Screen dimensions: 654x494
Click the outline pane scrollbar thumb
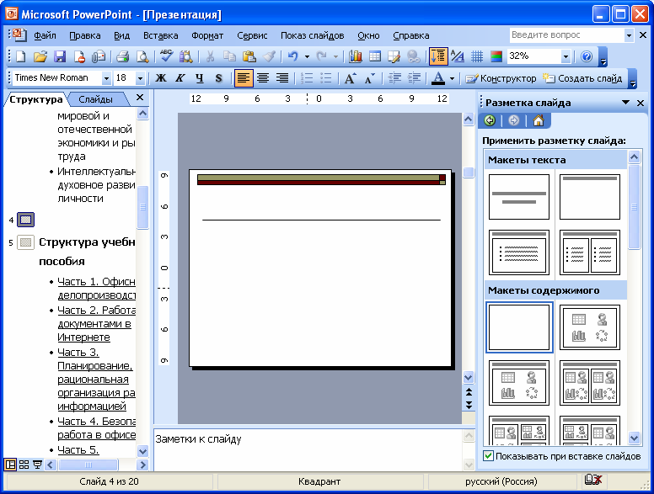pos(142,207)
